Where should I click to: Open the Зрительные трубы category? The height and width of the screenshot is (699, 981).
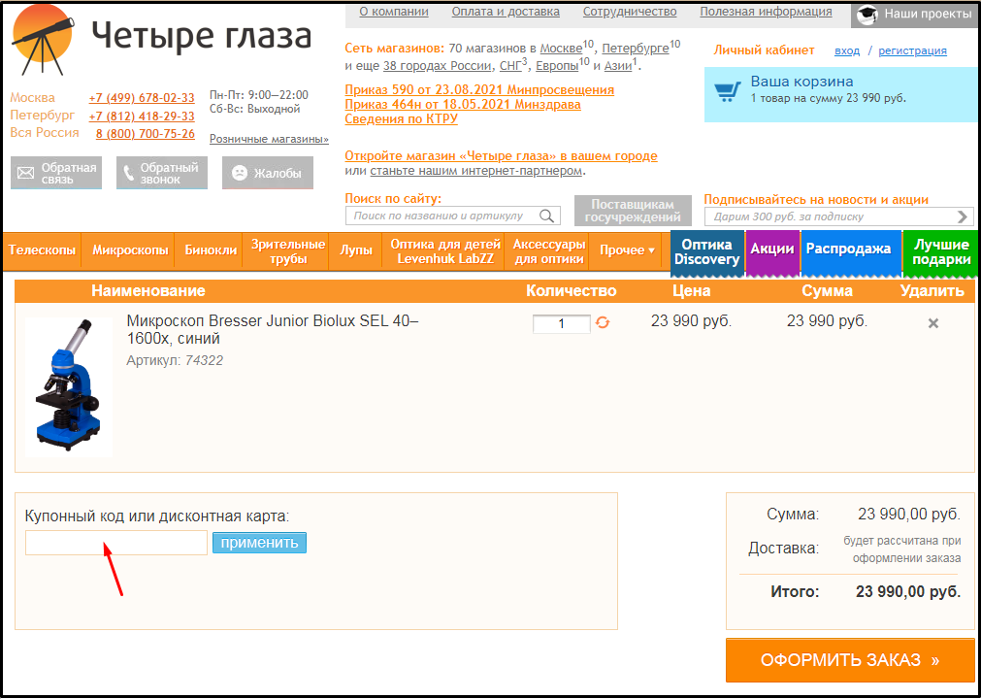point(288,250)
